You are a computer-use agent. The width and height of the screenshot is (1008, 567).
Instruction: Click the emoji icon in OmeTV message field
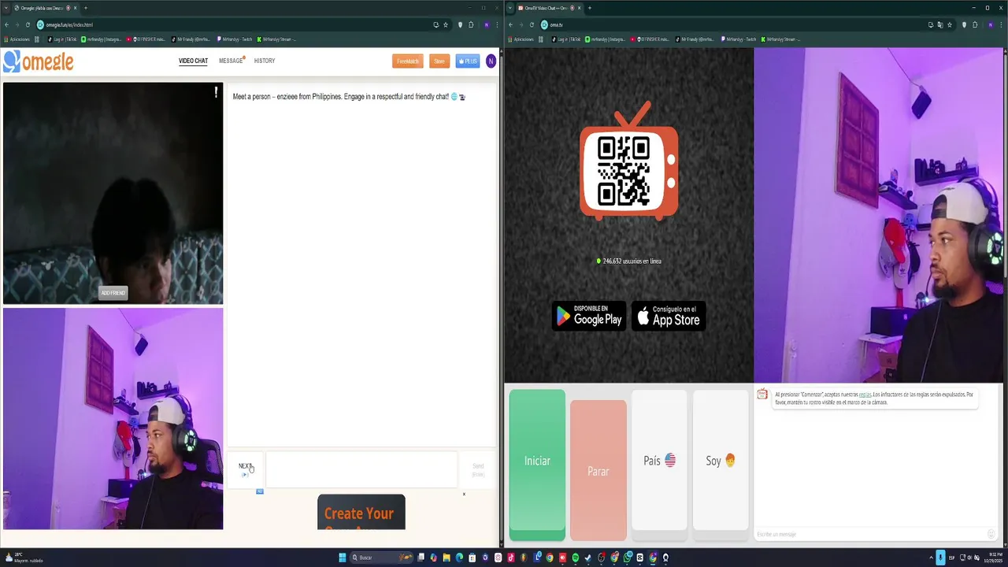[x=991, y=534]
